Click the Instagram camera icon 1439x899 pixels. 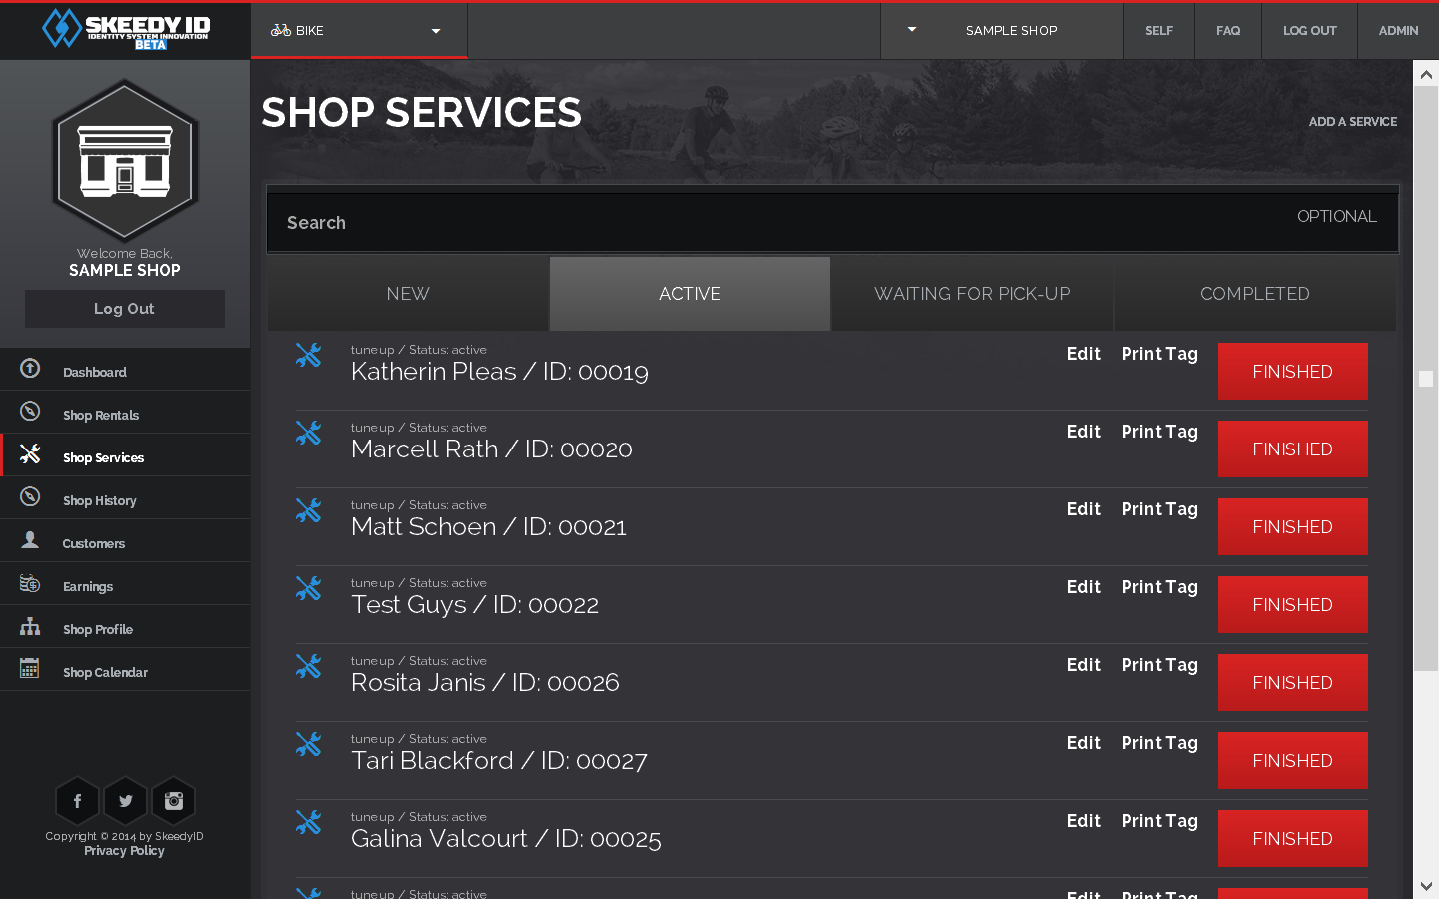[x=174, y=801]
